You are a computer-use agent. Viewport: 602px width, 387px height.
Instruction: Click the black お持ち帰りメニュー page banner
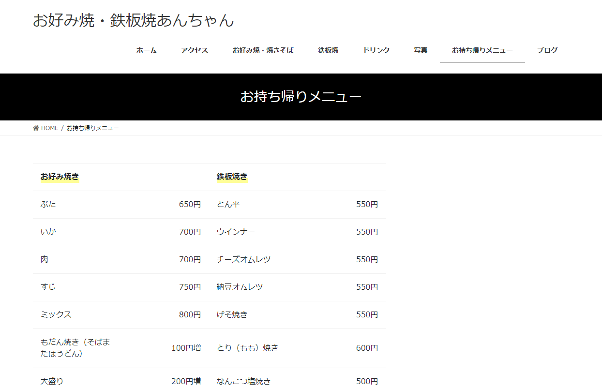(x=301, y=97)
